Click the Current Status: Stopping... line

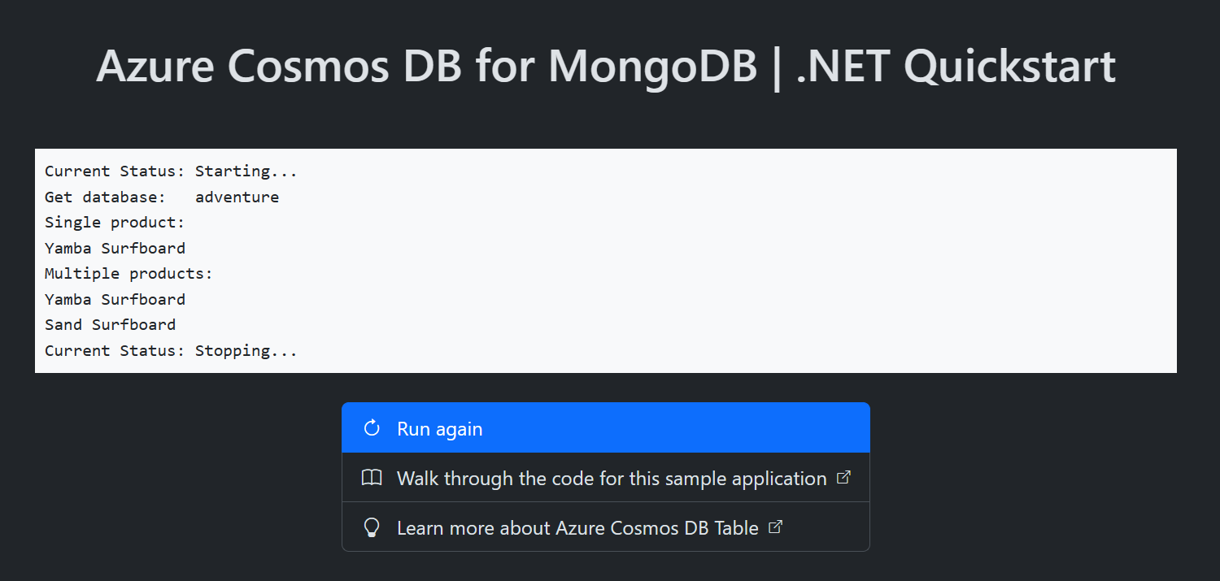tap(171, 350)
